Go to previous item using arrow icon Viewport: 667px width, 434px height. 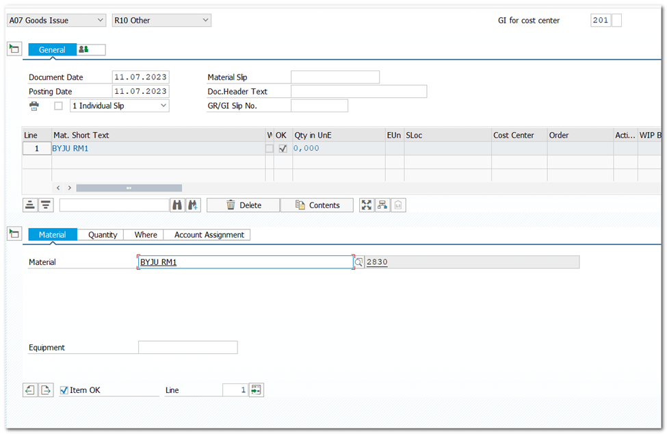pyautogui.click(x=29, y=390)
